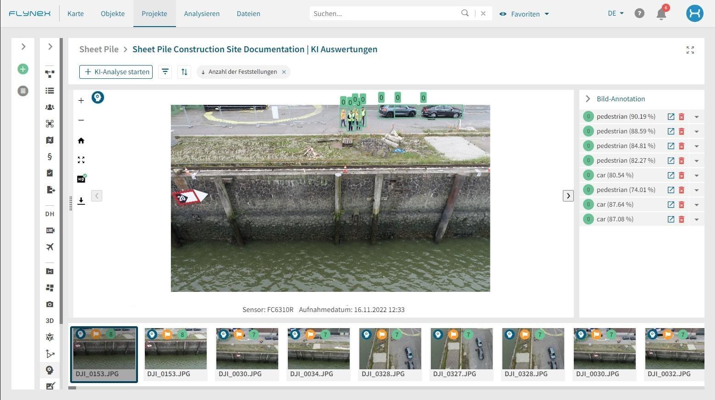715x400 pixels.
Task: Click the help question mark icon
Action: click(x=639, y=14)
